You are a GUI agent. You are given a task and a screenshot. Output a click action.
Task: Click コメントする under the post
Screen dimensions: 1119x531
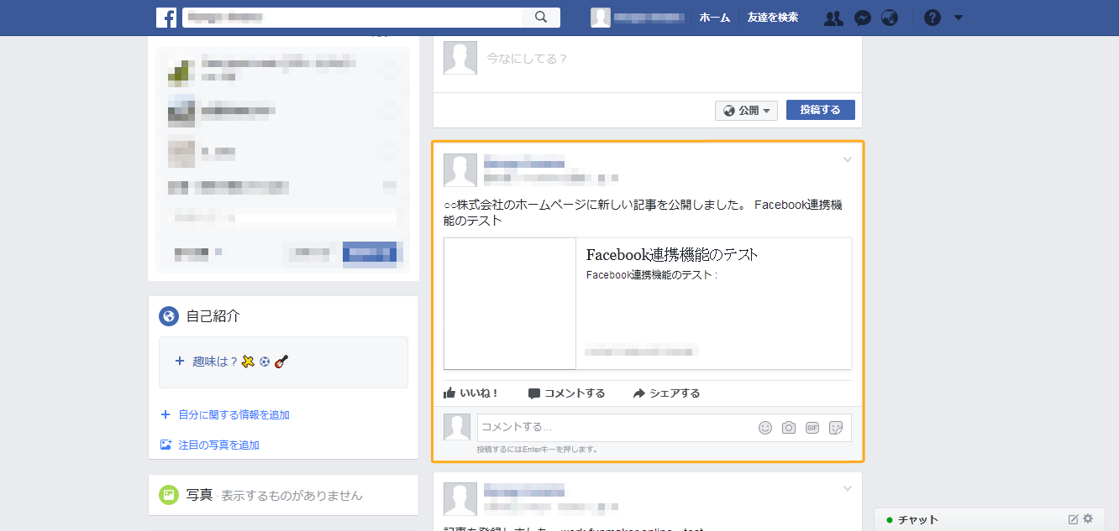pyautogui.click(x=566, y=393)
